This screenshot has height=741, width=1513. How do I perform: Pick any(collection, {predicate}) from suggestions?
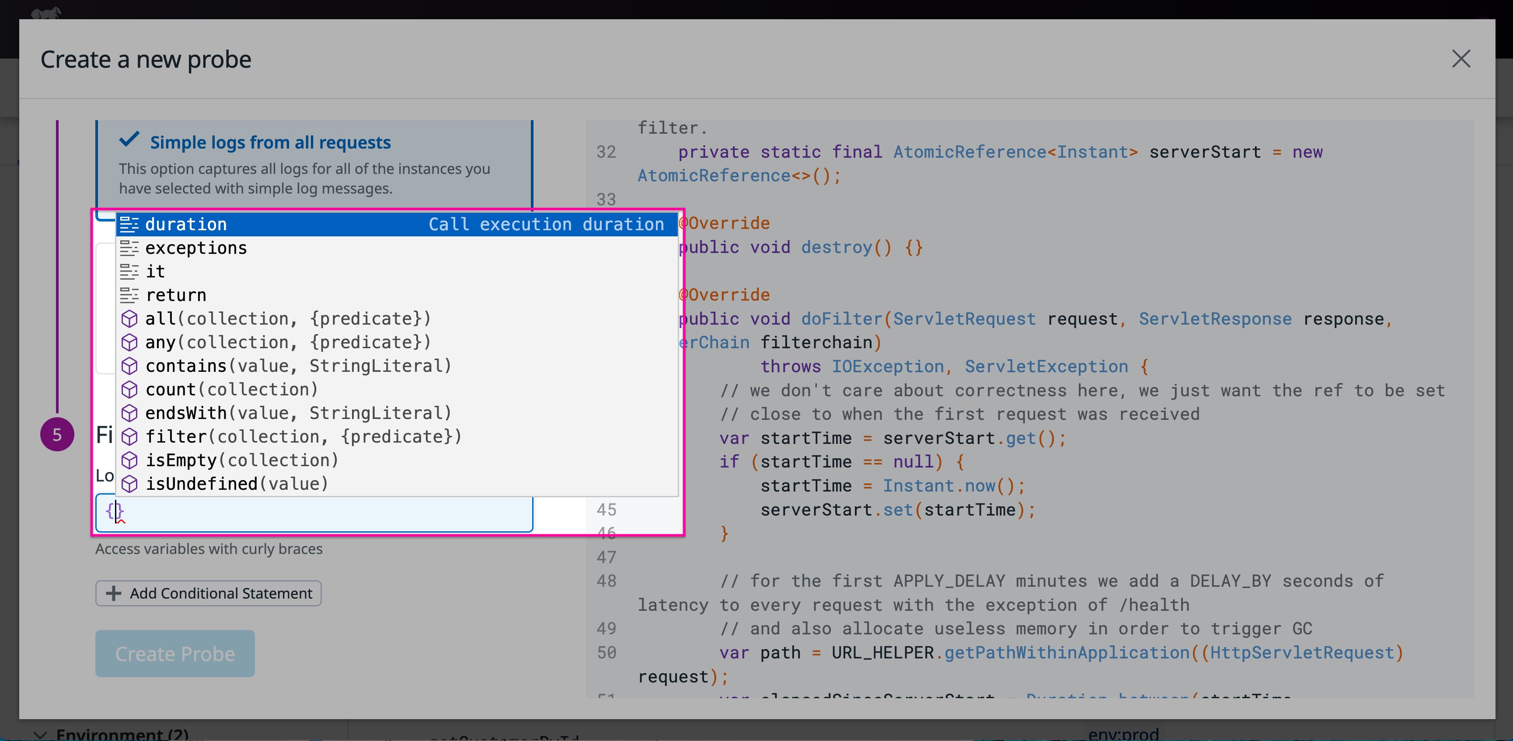point(288,342)
